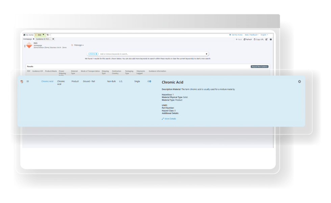Viewport: 331px width, 203px height.
Task: Toggle Set My Home for this page
Action: tap(236, 35)
